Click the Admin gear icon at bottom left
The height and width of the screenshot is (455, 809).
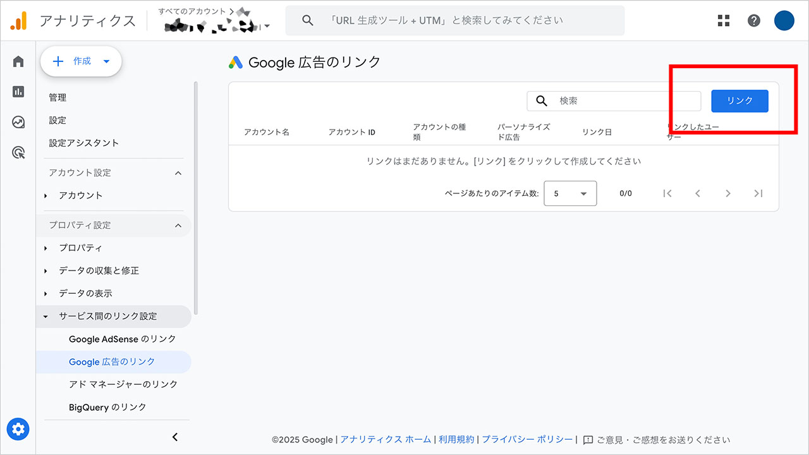click(x=18, y=429)
